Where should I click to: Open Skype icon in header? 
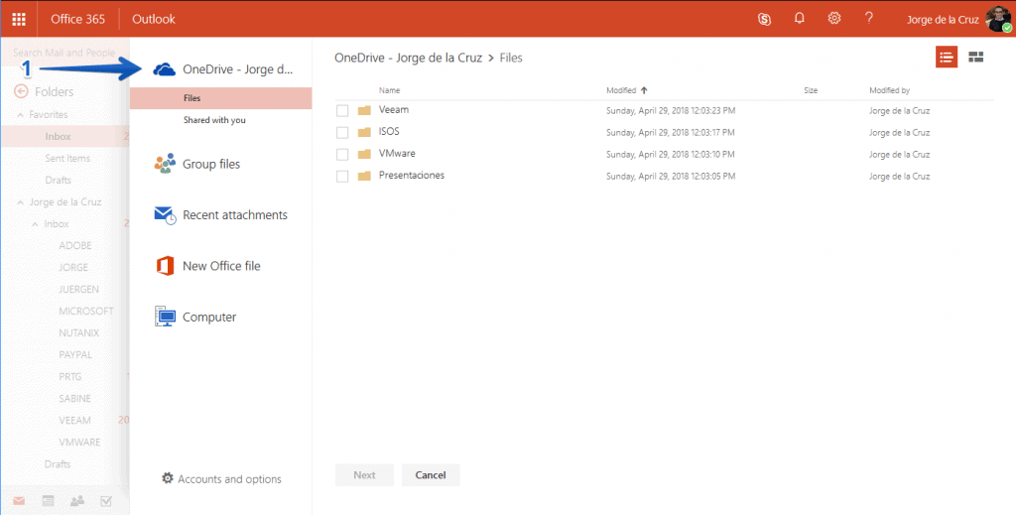(765, 19)
